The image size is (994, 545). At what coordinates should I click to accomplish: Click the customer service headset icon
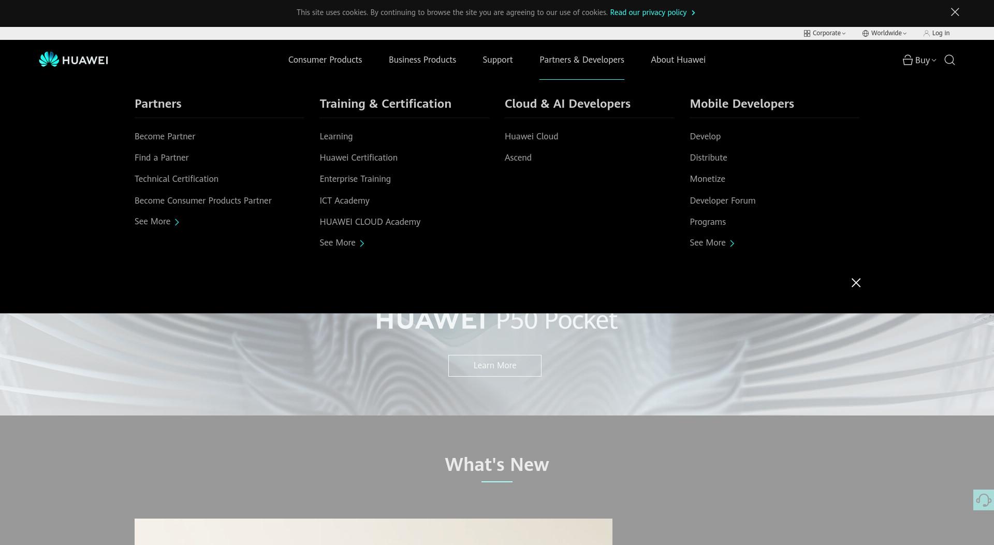(x=983, y=500)
